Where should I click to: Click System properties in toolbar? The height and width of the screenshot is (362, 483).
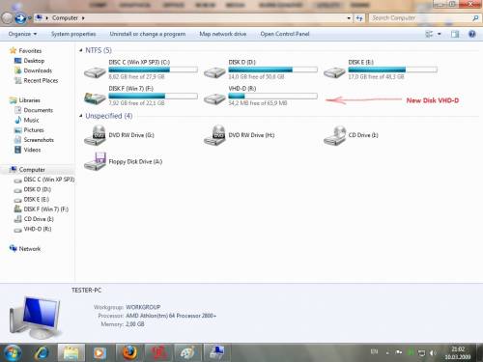[73, 34]
